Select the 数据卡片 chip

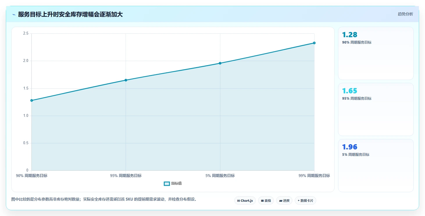(x=306, y=201)
